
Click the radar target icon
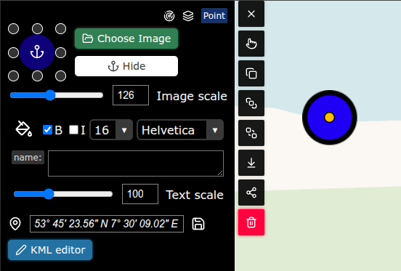(169, 16)
